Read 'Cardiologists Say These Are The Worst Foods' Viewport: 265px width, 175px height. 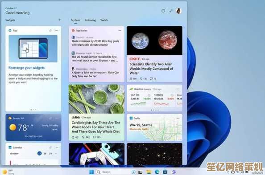[96, 127]
